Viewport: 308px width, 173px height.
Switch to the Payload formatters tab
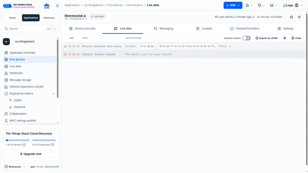tap(245, 28)
